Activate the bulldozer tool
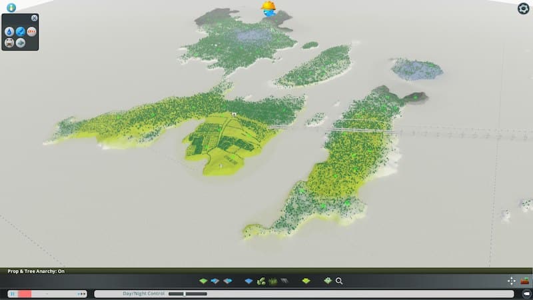533x300 pixels. click(x=525, y=281)
